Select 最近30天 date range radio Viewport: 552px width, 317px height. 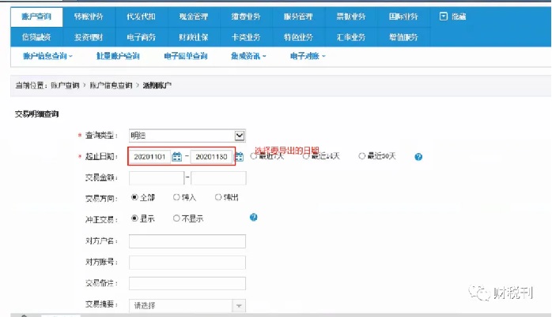point(362,156)
